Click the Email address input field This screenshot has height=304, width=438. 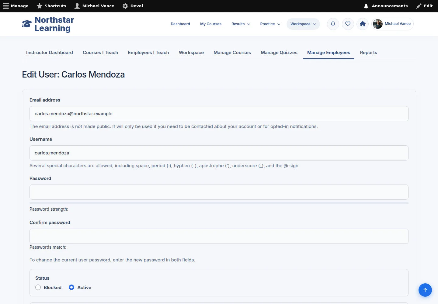[x=219, y=114]
